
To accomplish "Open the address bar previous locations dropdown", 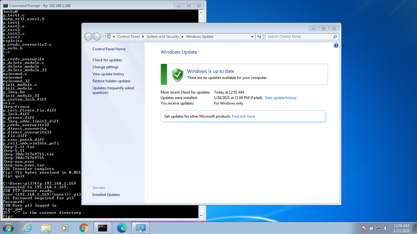I will pyautogui.click(x=252, y=37).
